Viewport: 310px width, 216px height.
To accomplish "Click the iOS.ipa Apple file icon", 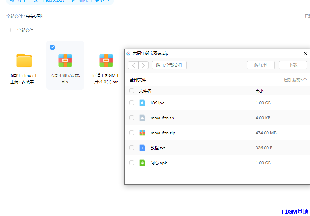I will click(142, 103).
